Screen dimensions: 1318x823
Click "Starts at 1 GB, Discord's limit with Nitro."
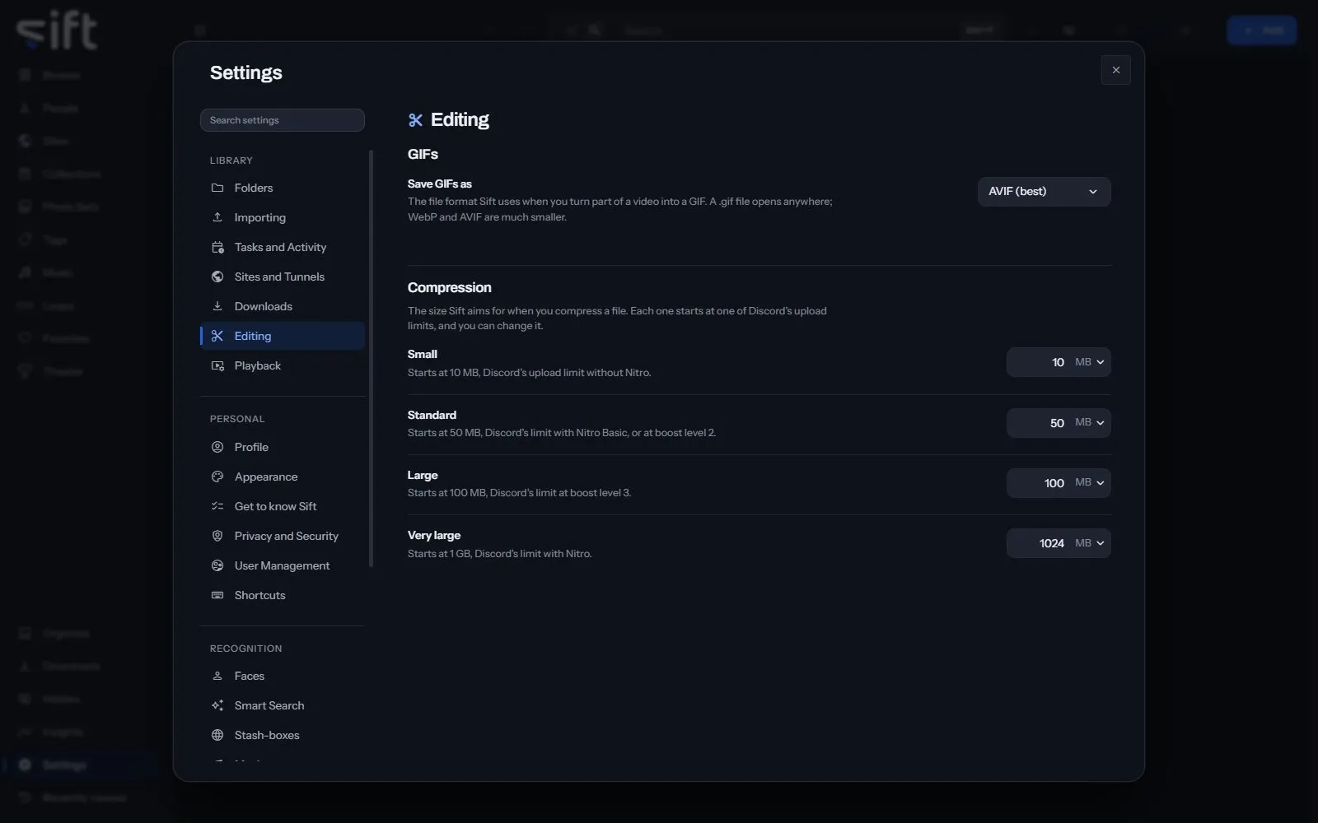pos(500,554)
